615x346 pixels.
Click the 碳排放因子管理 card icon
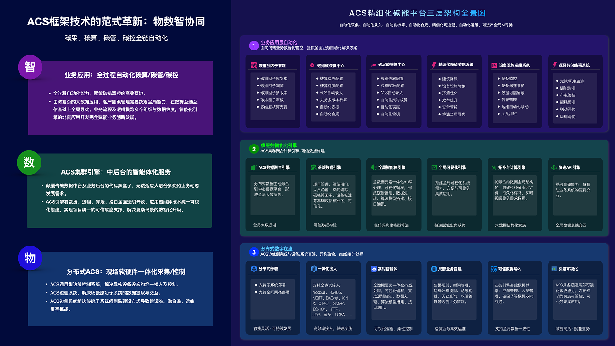click(254, 65)
